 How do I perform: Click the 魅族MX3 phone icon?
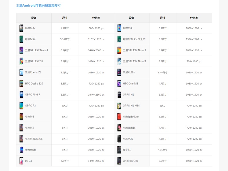tap(119, 28)
